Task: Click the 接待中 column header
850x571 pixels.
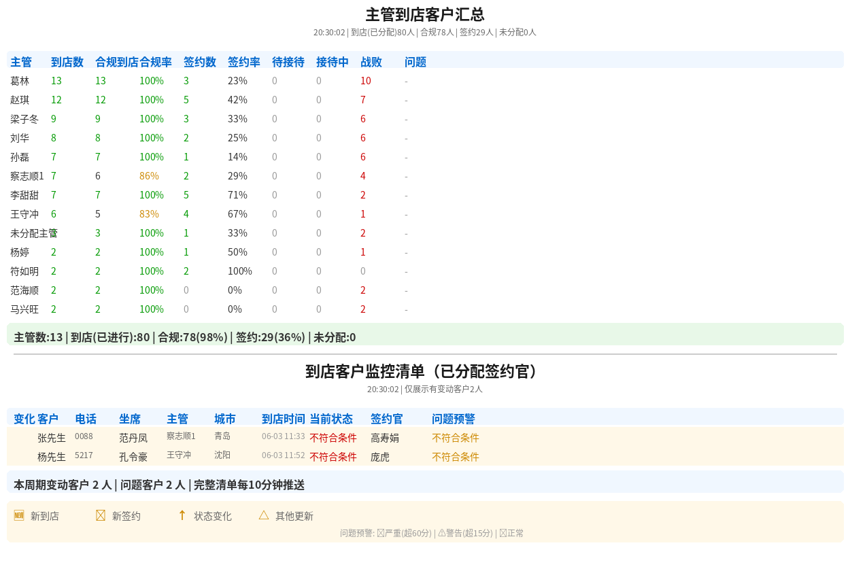Action: pyautogui.click(x=333, y=62)
